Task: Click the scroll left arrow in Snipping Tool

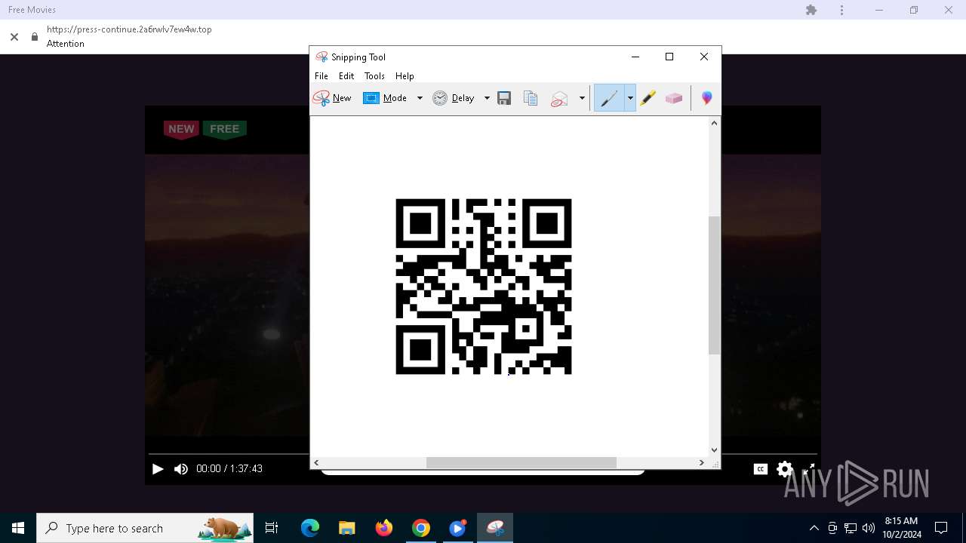Action: (316, 462)
